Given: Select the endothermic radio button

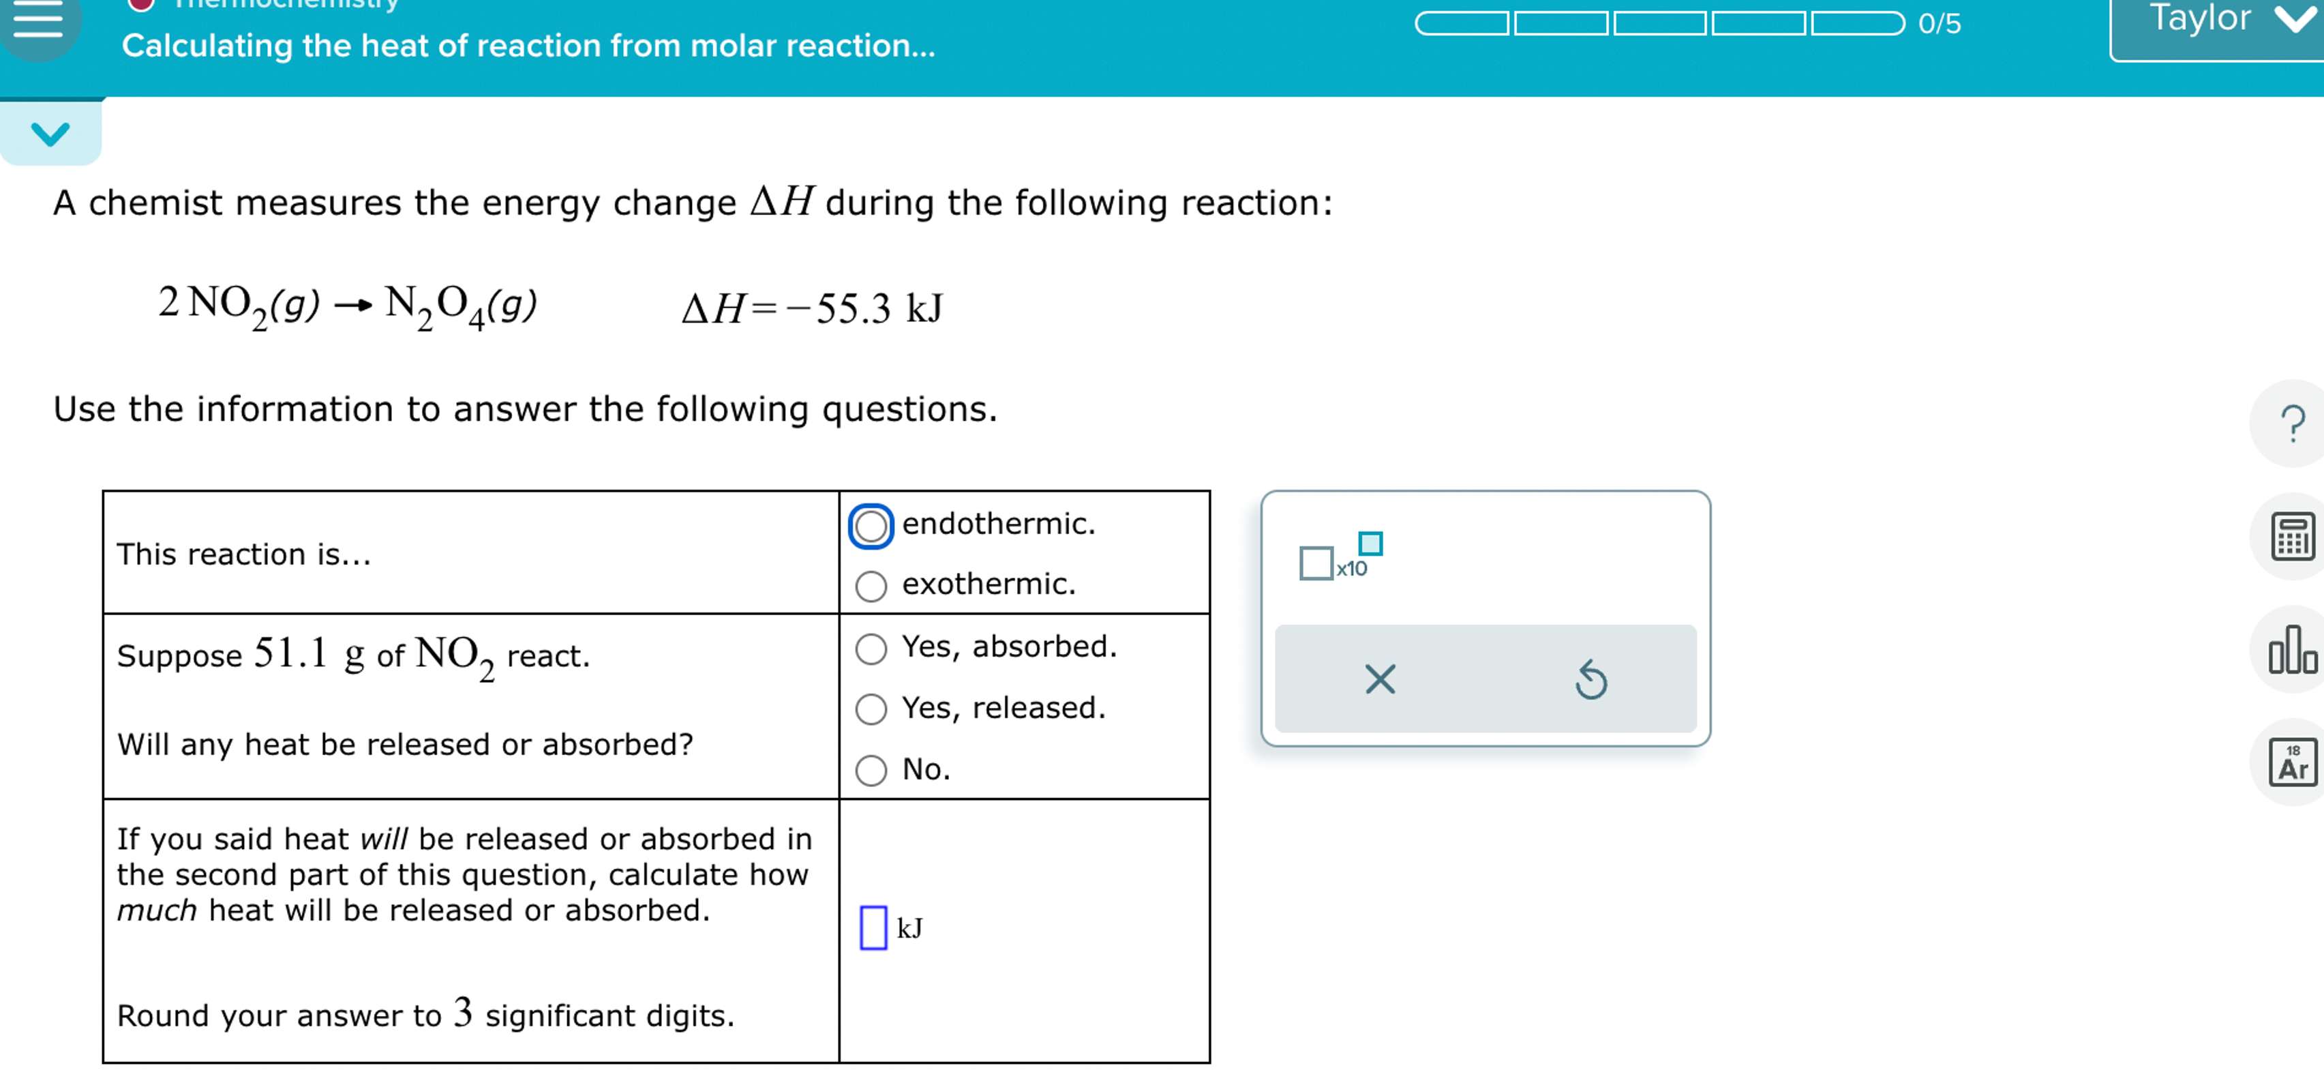Looking at the screenshot, I should [x=871, y=524].
